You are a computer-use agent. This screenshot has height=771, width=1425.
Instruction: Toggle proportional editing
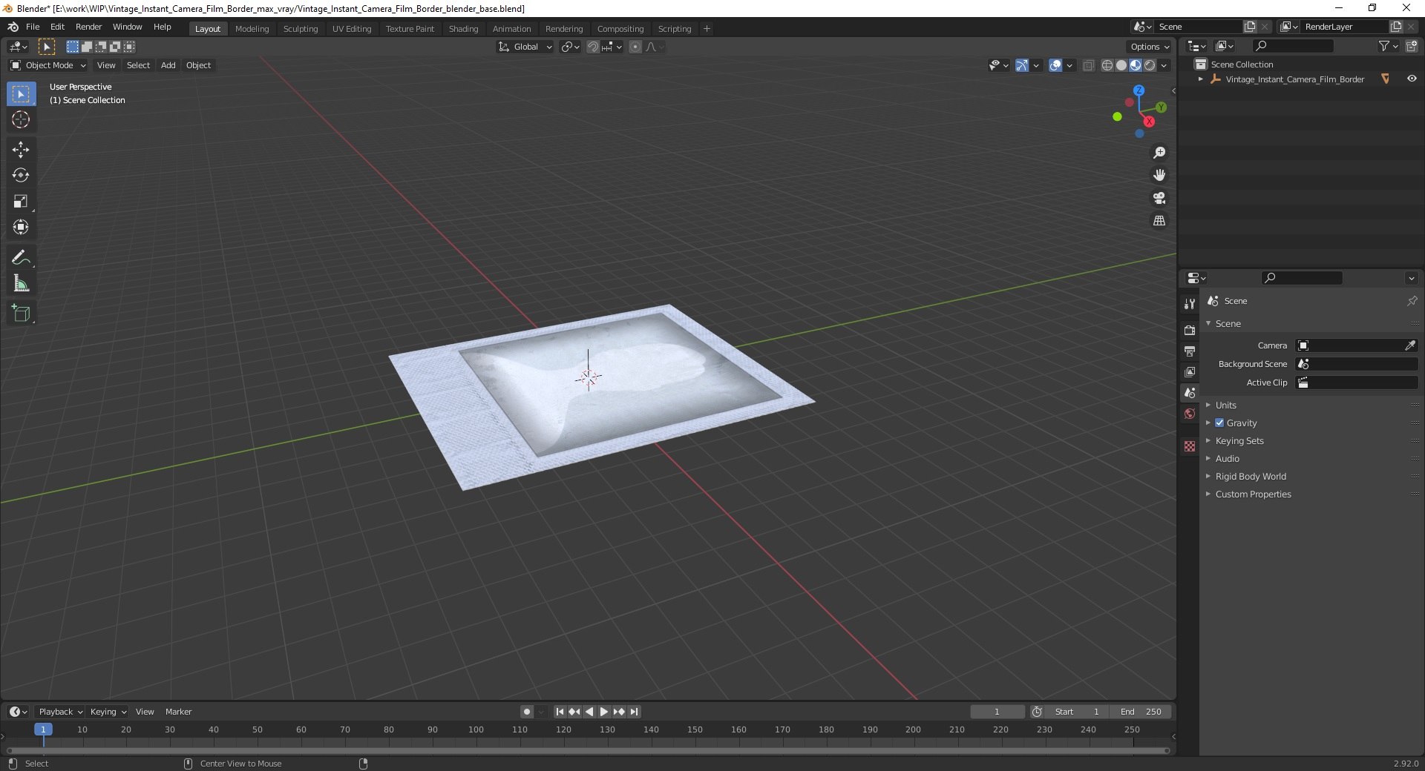635,47
